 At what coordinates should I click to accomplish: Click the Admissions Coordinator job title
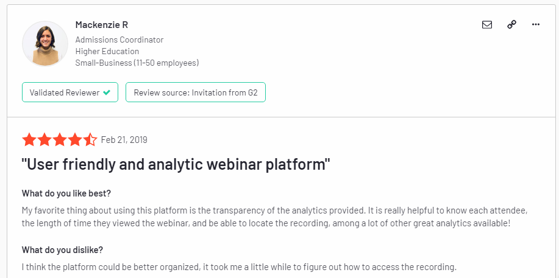(119, 40)
